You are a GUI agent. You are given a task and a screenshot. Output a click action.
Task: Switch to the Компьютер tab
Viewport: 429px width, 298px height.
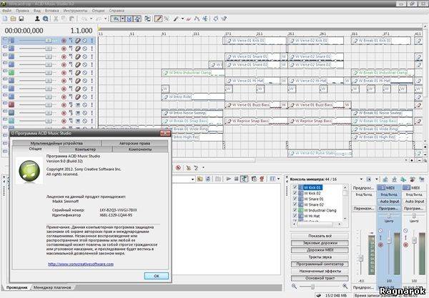(85, 149)
